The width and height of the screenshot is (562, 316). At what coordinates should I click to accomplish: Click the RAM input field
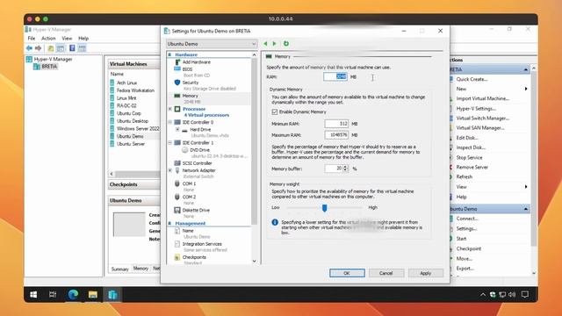335,76
